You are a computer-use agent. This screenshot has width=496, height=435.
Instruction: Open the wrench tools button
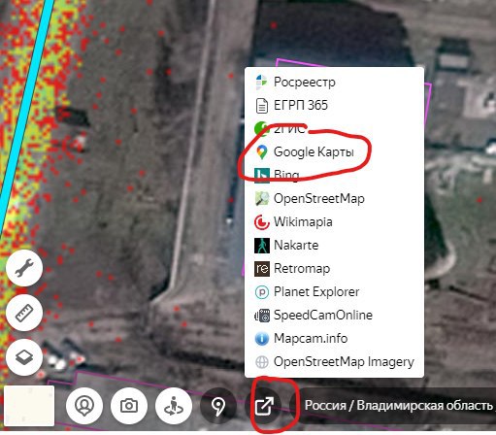(24, 268)
